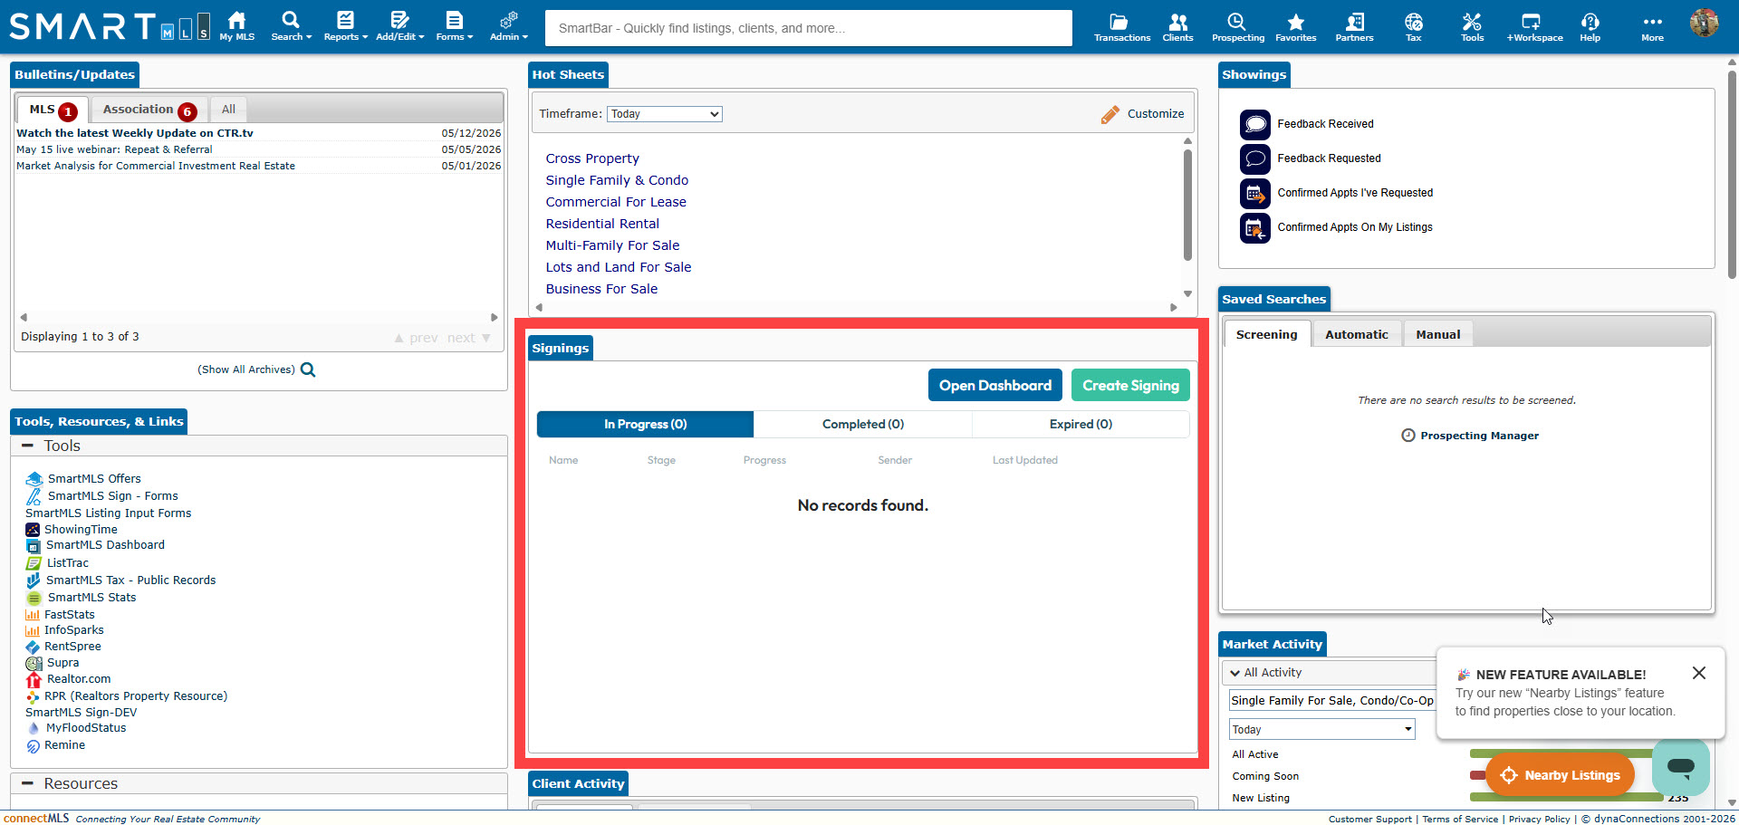The image size is (1739, 825).
Task: Open the Weekly Update on CTR.tv bulletin
Action: pyautogui.click(x=135, y=133)
